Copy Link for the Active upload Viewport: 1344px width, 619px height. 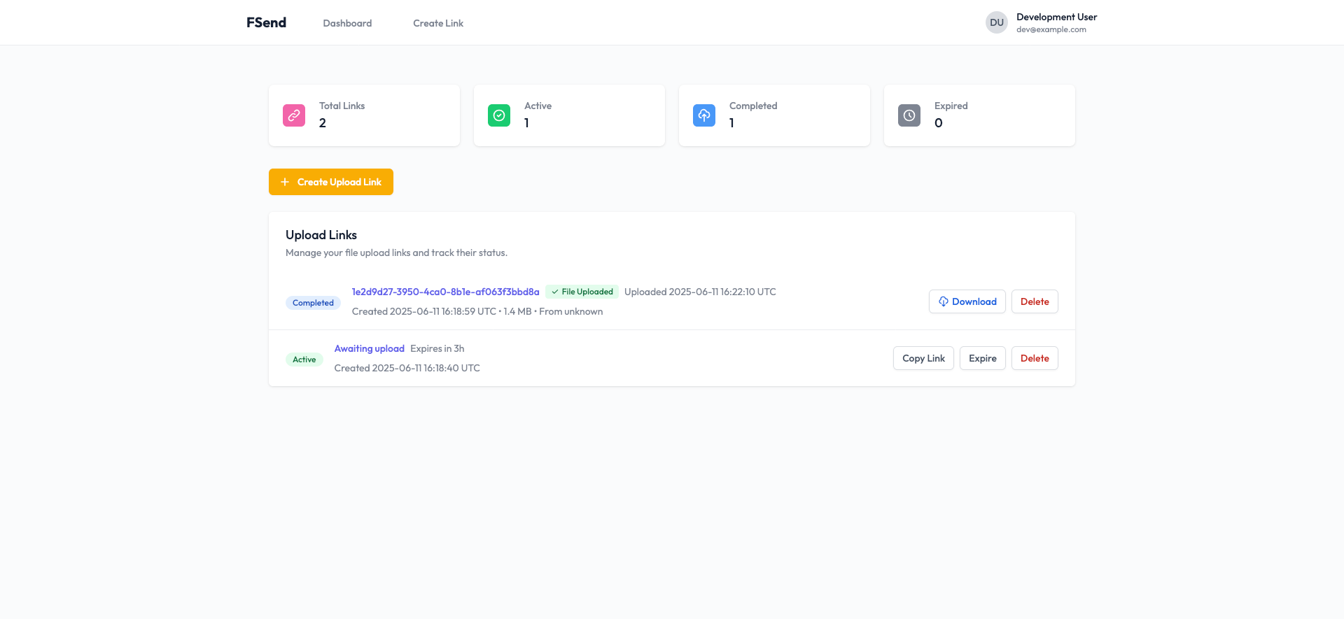click(923, 358)
